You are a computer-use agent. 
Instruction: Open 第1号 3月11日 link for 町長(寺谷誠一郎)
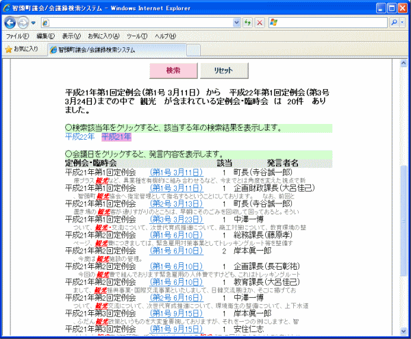[x=177, y=173]
